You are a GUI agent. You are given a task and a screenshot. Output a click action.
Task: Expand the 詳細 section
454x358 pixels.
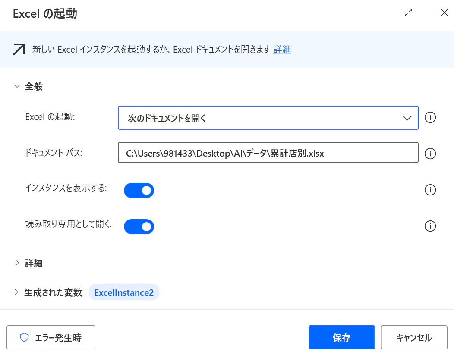[17, 263]
